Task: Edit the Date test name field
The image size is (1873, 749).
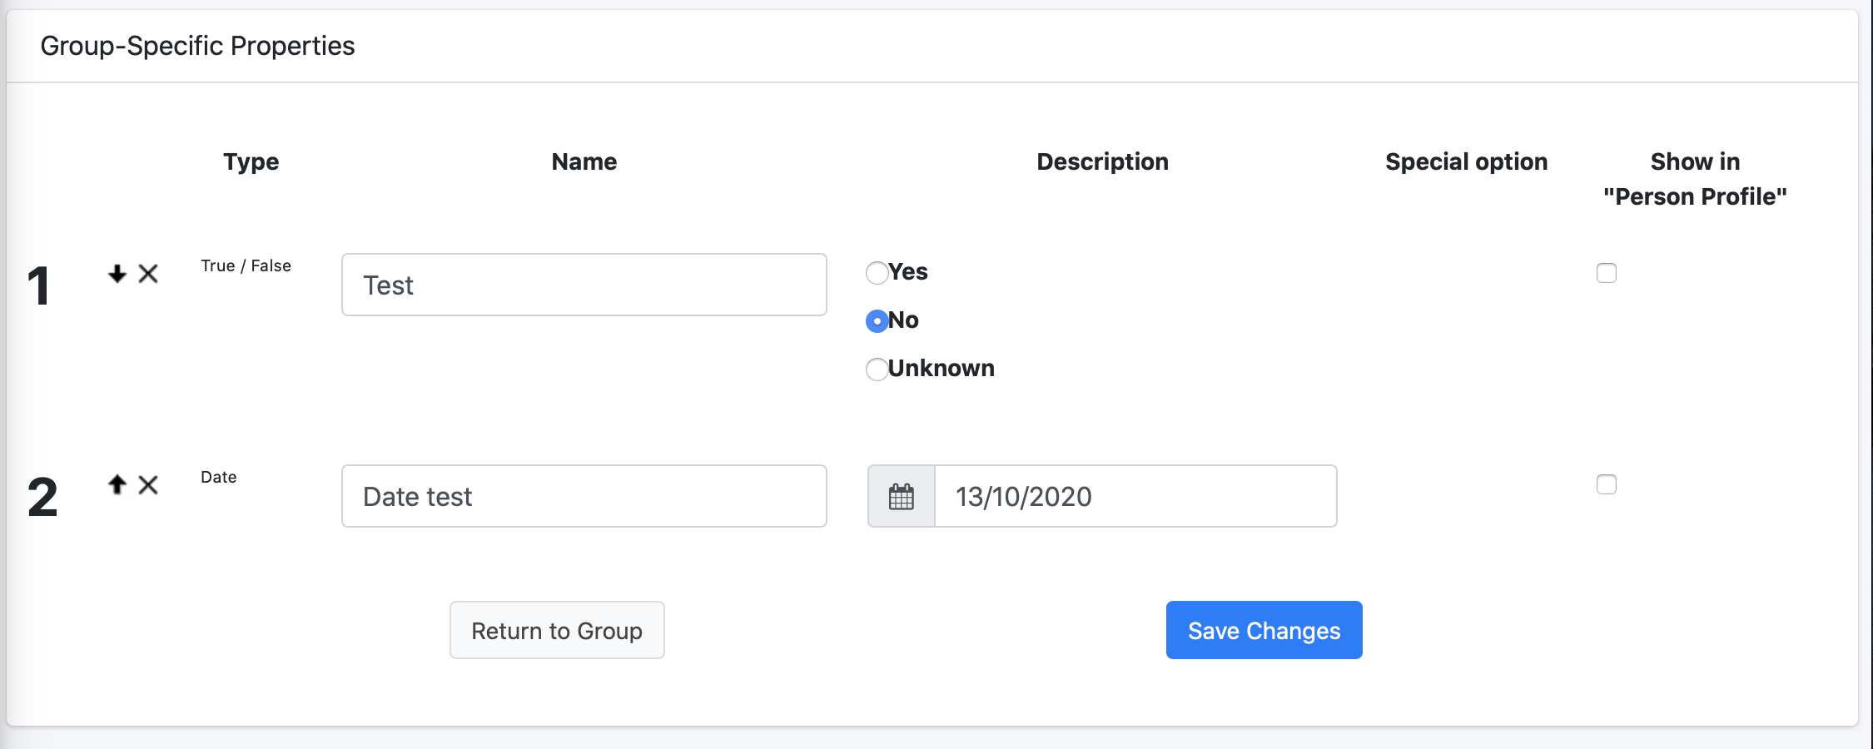Action: coord(584,496)
